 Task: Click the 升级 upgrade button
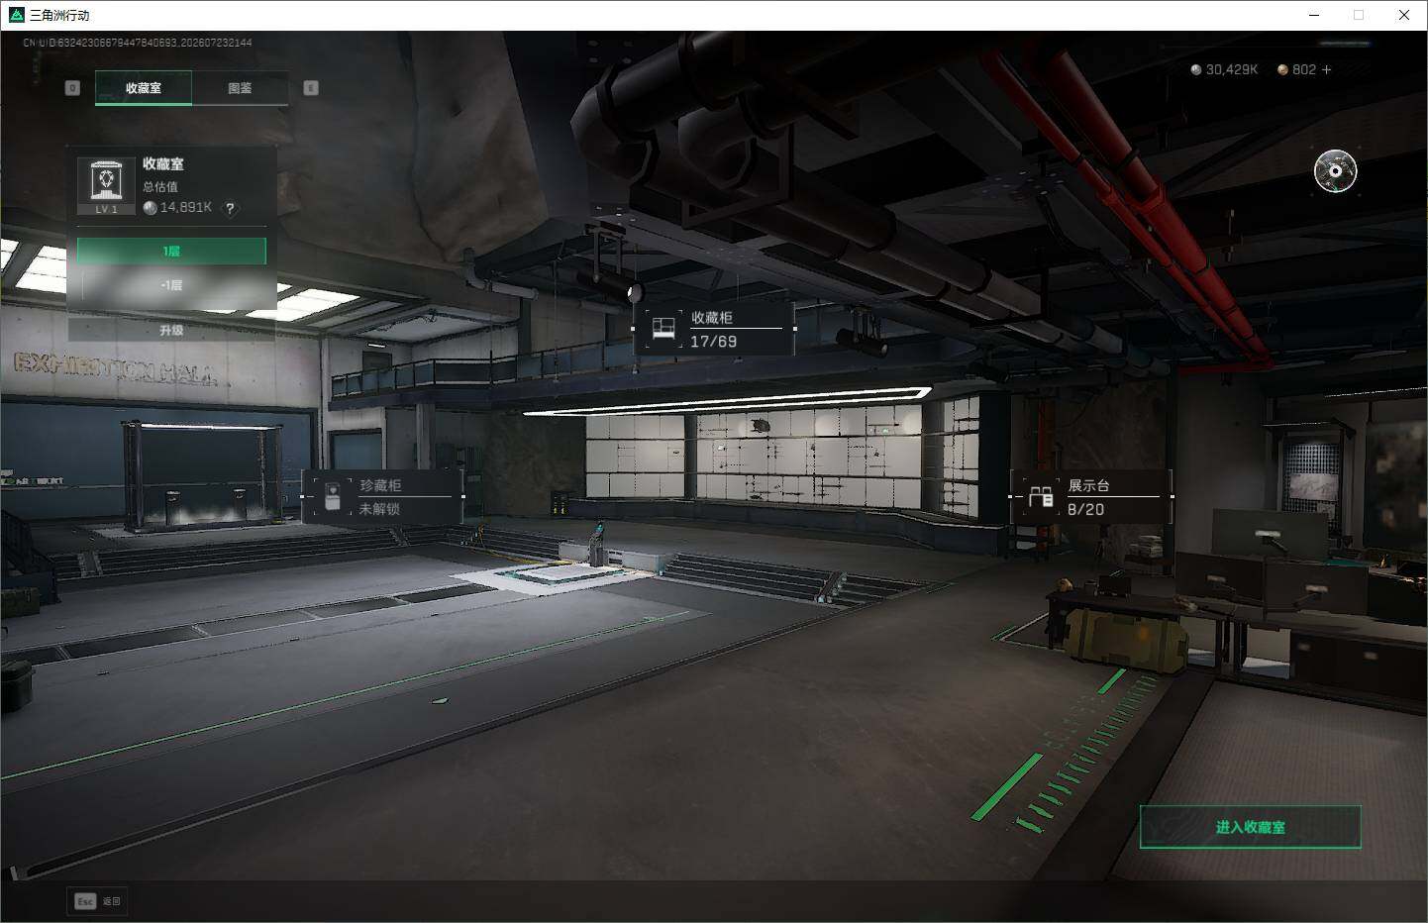[x=171, y=330]
